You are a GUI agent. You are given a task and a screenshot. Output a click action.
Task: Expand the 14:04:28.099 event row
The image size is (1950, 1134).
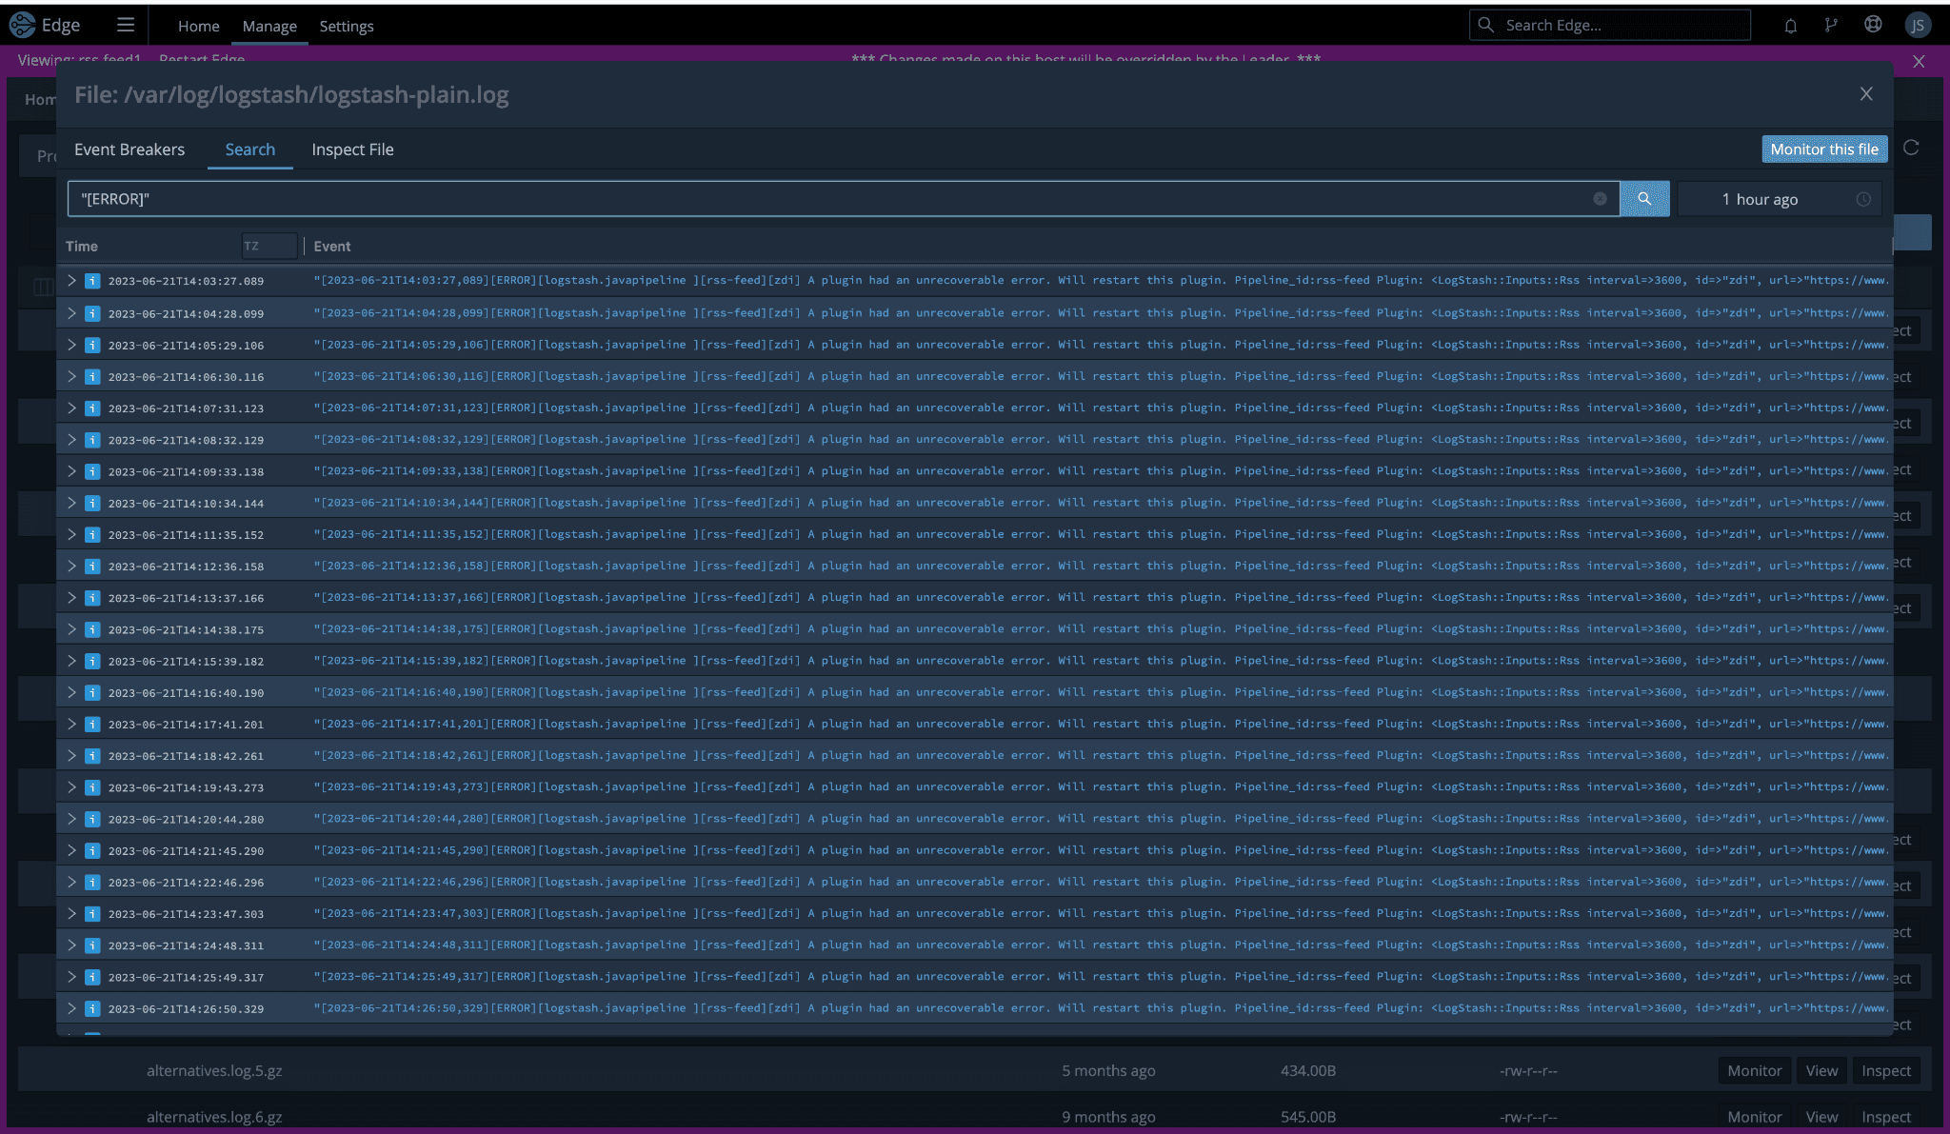(71, 313)
